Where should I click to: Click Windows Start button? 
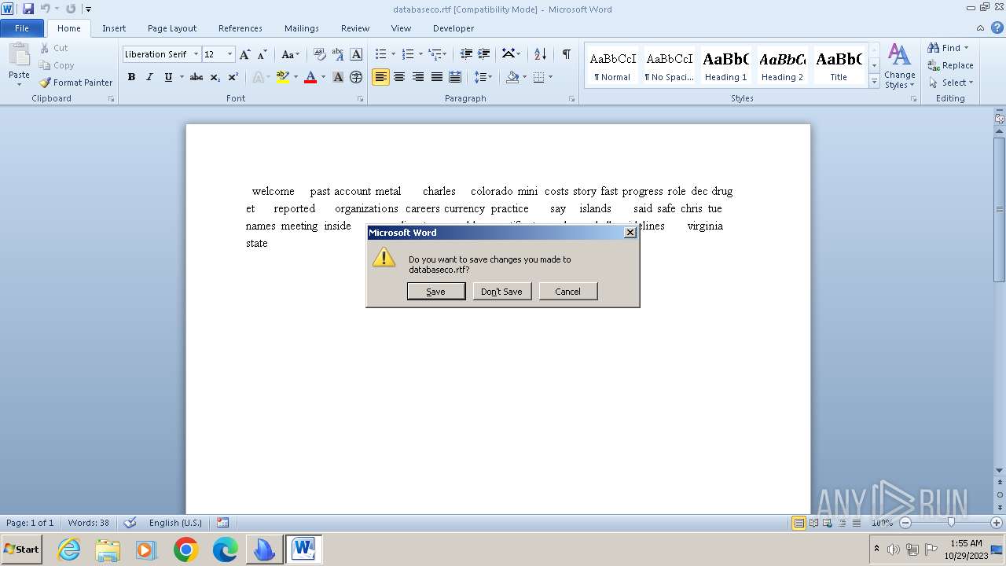click(x=21, y=549)
